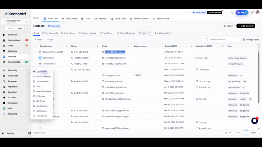Call the (512) 500-0000 phone number

[81, 52]
